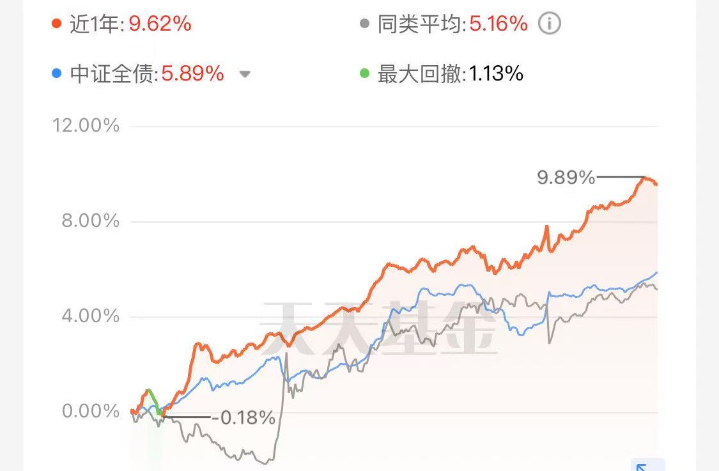This screenshot has height=471, width=719.
Task: Select the blue 中证全债 legend dot
Action: coord(56,73)
